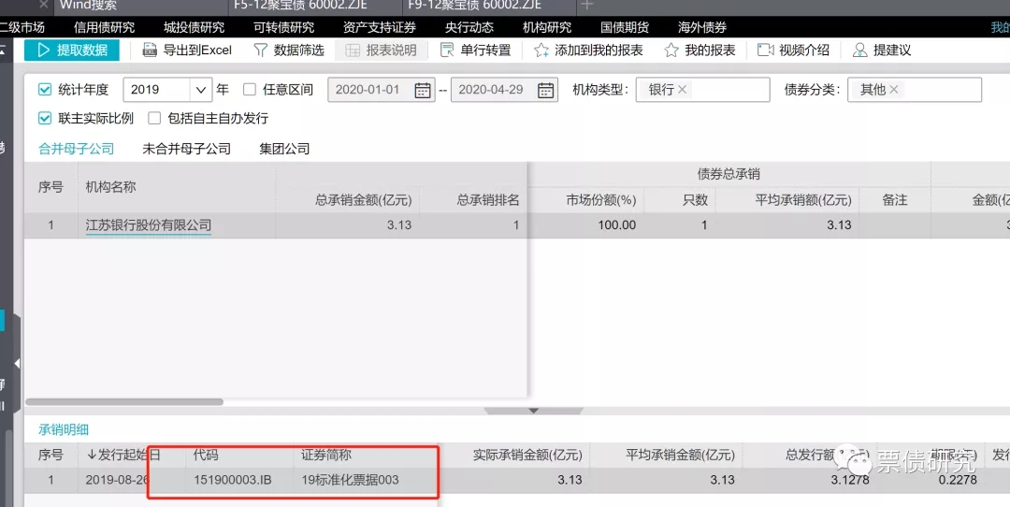Click the end date field 2020-04-29
The image size is (1010, 507).
point(504,90)
